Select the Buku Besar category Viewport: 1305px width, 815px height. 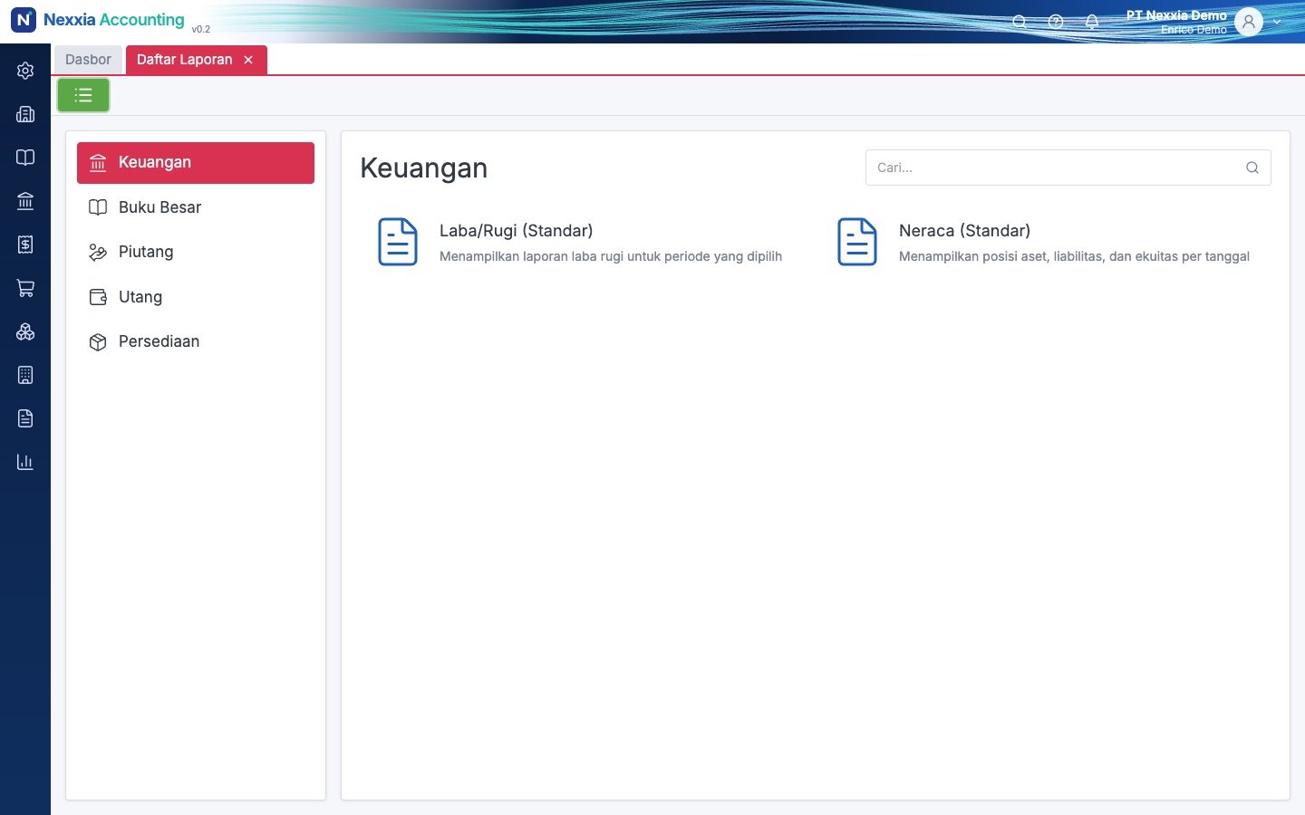(196, 207)
